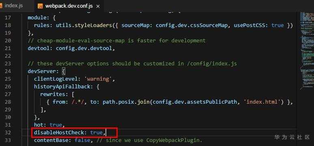Click 'historyApiFallback' property name

(x=62, y=87)
